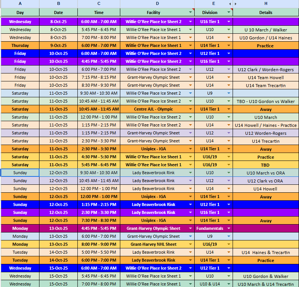Select column C header
Screen dimensions: 299x287
(x=99, y=4)
